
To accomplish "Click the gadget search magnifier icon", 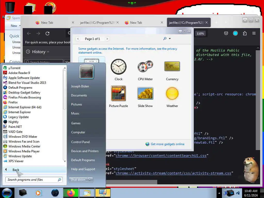I will (165, 39).
